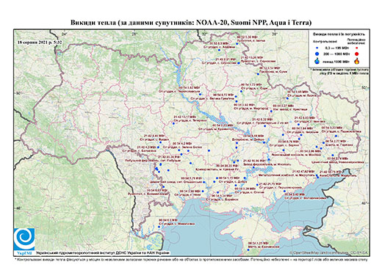Click the southwestern blue marker near the Danube
Viewport: 382px width, 270px height.
coord(159,227)
